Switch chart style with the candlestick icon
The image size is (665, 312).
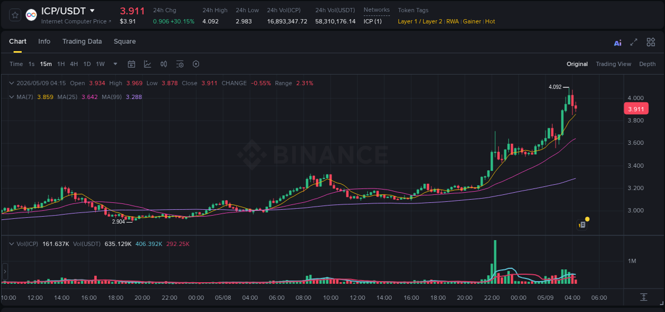pyautogui.click(x=164, y=64)
